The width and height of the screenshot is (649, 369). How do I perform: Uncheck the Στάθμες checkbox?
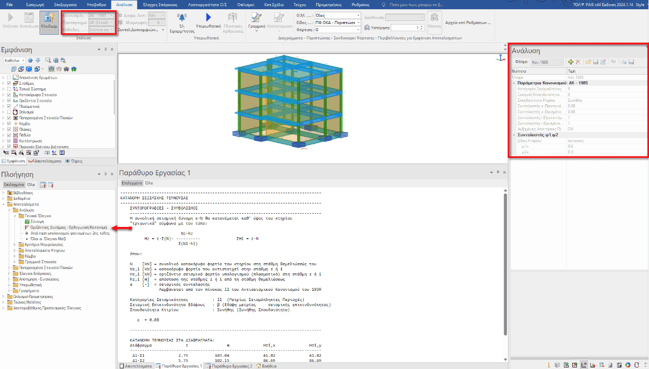9,83
